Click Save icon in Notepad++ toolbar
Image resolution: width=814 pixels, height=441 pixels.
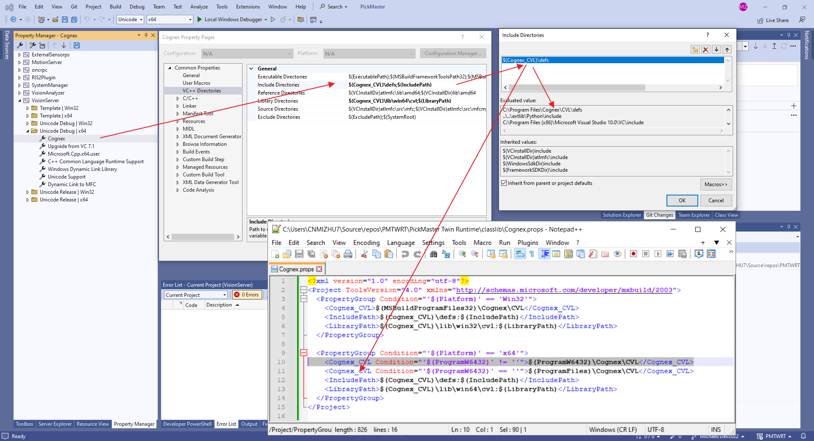click(299, 254)
